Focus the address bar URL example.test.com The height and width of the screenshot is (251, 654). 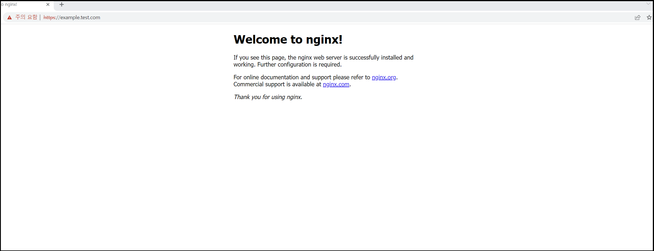click(72, 17)
